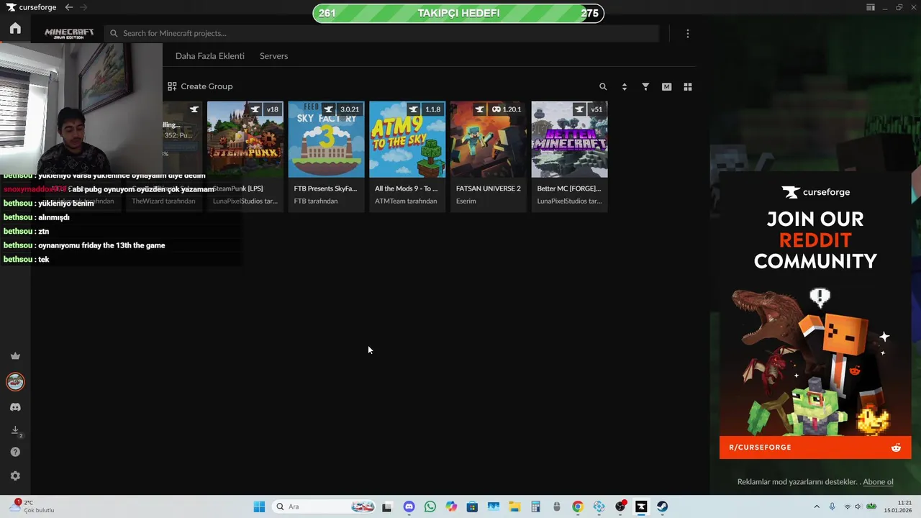Select the SteamPunk modpack thumbnail

[x=245, y=140]
